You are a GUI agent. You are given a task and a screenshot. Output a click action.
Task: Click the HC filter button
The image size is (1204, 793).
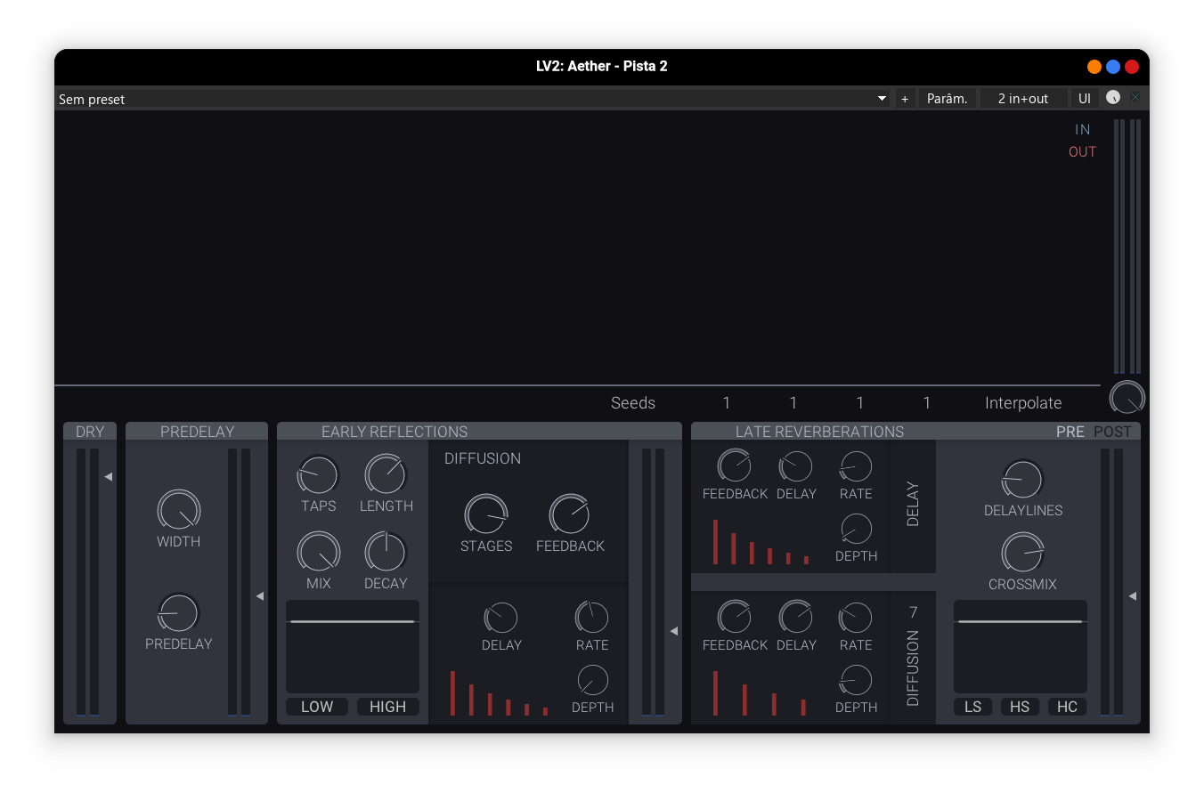pyautogui.click(x=1067, y=707)
